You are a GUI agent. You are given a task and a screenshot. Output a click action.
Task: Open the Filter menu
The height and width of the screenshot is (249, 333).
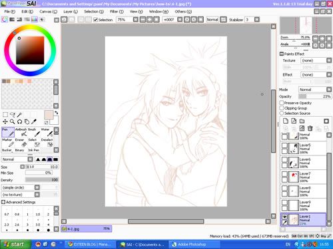[x=117, y=11]
